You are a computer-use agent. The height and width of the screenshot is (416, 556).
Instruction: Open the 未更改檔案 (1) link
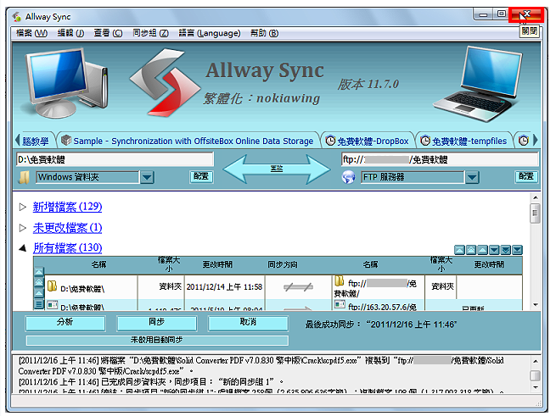coord(67,228)
